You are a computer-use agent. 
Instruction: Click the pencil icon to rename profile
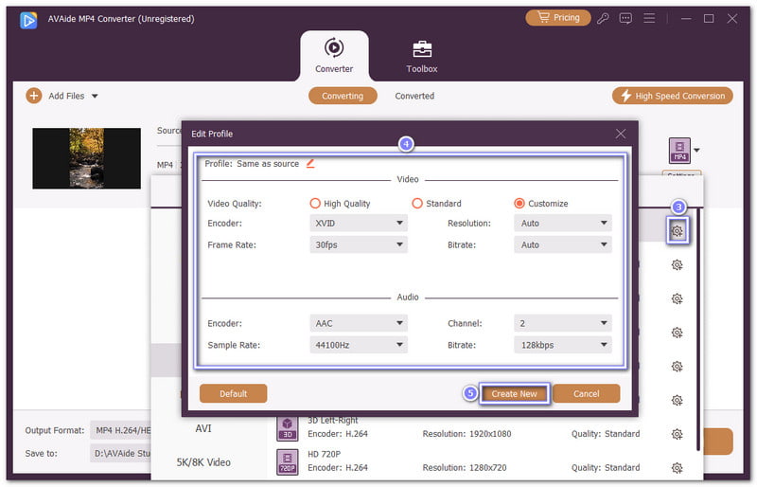pyautogui.click(x=310, y=164)
